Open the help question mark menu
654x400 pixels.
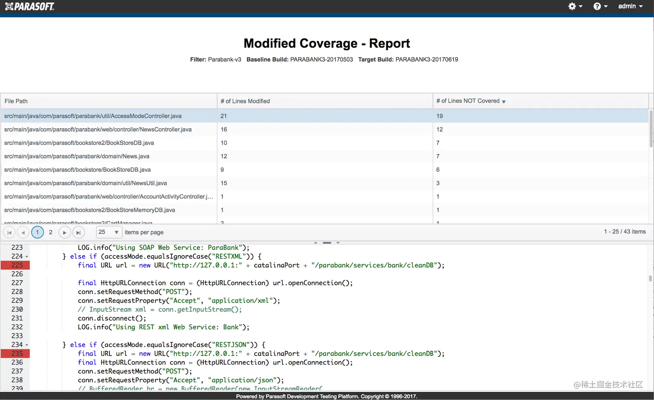click(x=600, y=6)
